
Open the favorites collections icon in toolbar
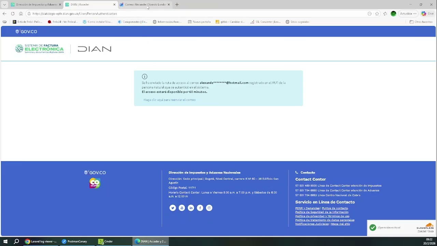pyautogui.click(x=385, y=14)
